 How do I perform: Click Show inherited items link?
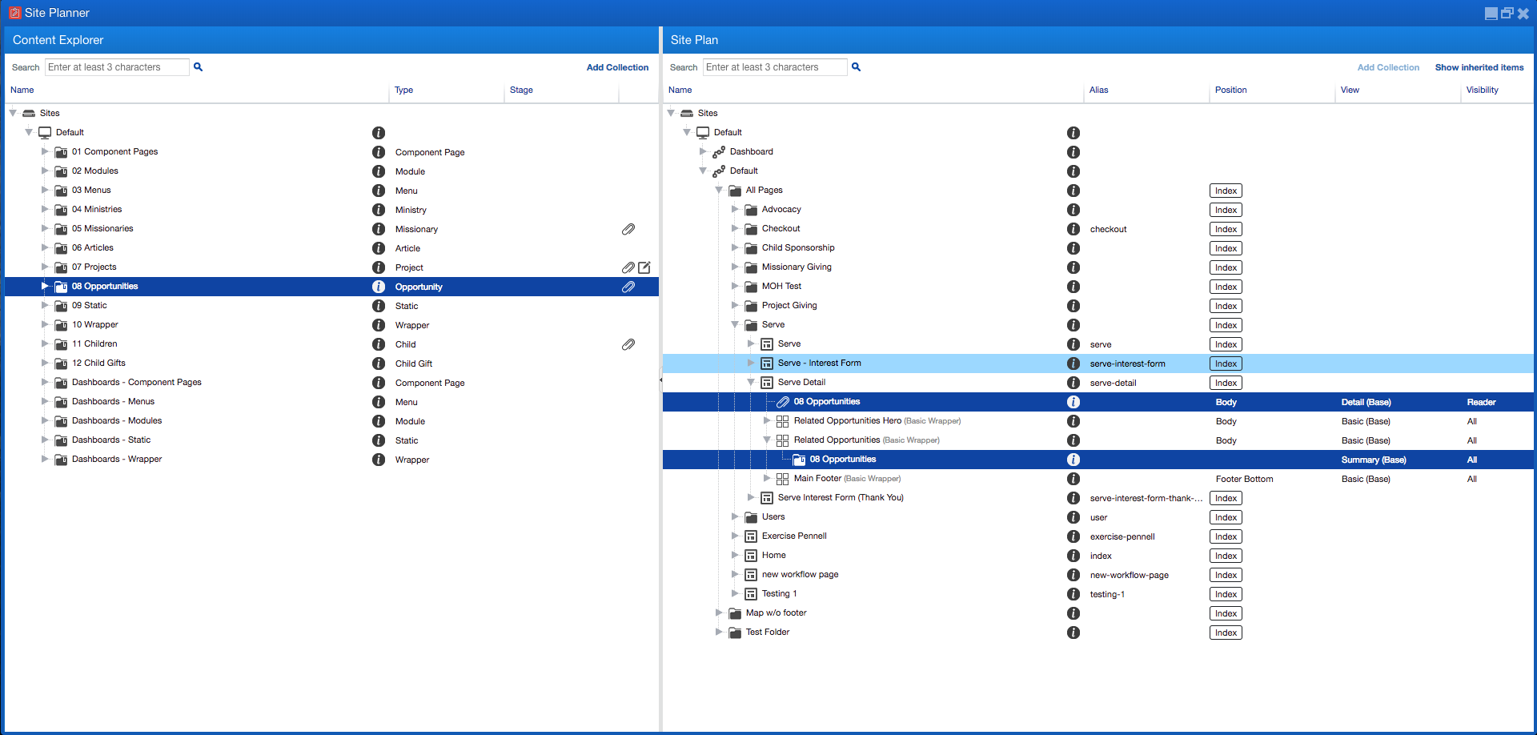click(x=1479, y=67)
